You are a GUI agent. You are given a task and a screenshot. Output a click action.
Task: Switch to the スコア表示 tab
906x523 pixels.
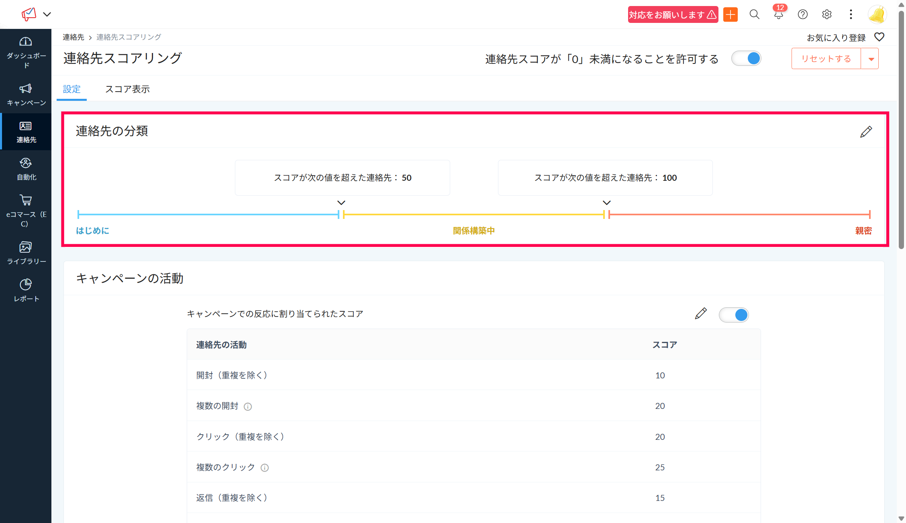click(127, 89)
